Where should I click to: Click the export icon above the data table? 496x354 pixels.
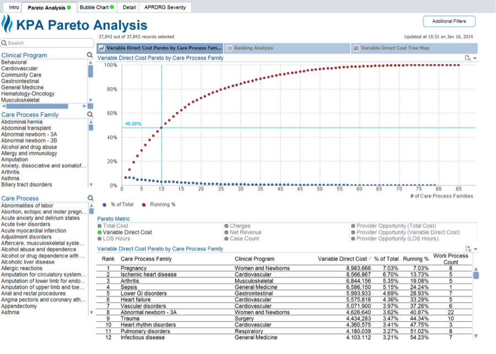[467, 249]
